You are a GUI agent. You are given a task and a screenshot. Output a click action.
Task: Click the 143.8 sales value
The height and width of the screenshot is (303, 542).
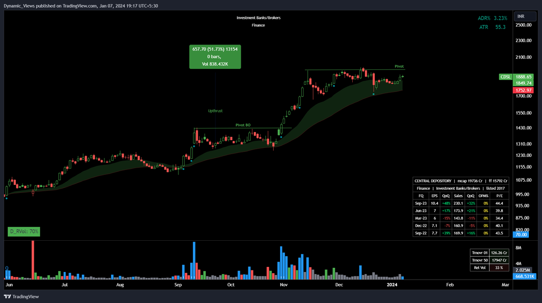point(458,219)
